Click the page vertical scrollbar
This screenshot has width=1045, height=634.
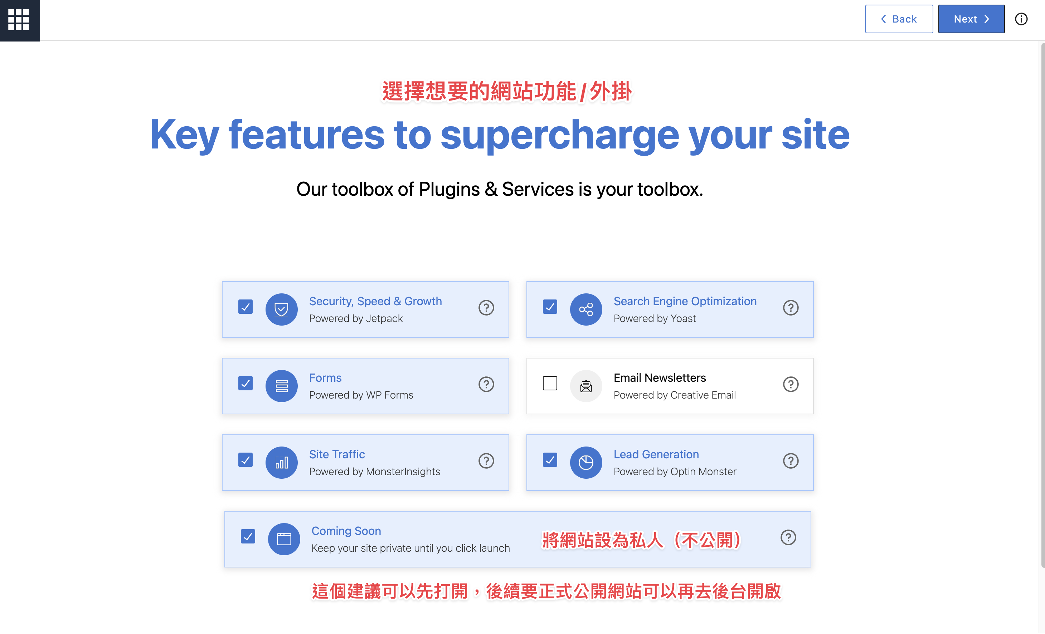tap(1042, 305)
